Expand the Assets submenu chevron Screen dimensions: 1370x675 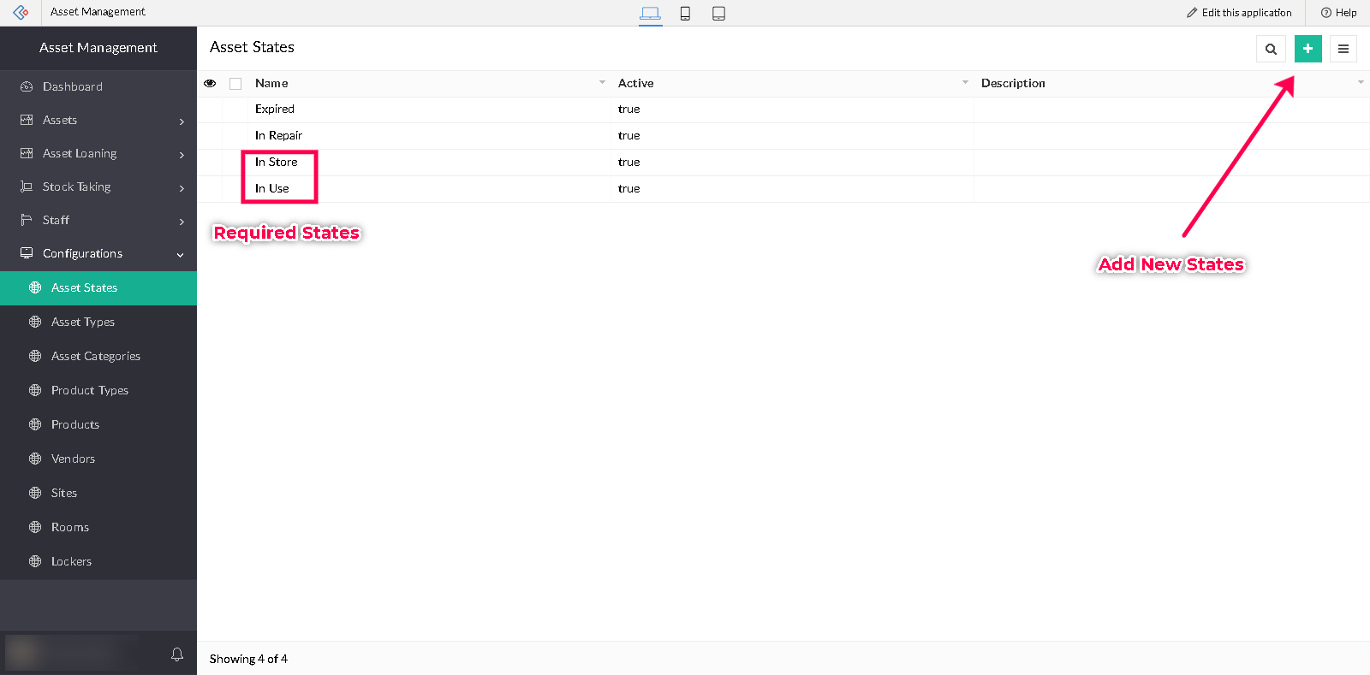(x=182, y=121)
